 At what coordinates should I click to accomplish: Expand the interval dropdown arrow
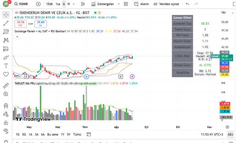click(x=74, y=4)
